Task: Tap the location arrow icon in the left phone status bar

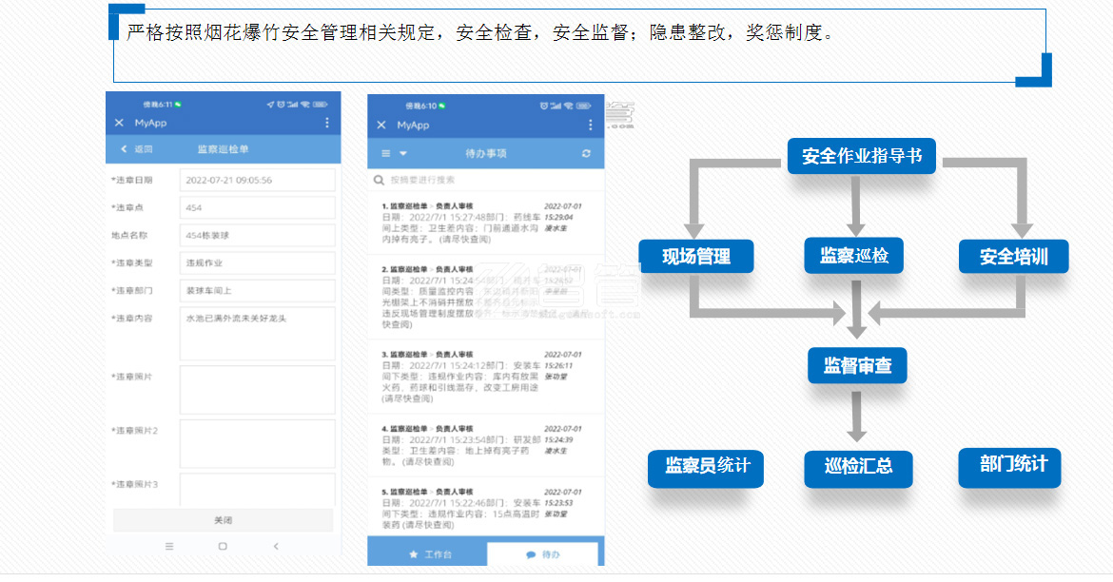Action: 270,105
